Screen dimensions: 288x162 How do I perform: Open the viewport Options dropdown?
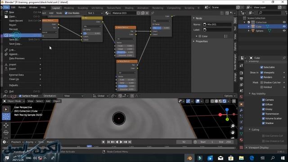229,96
